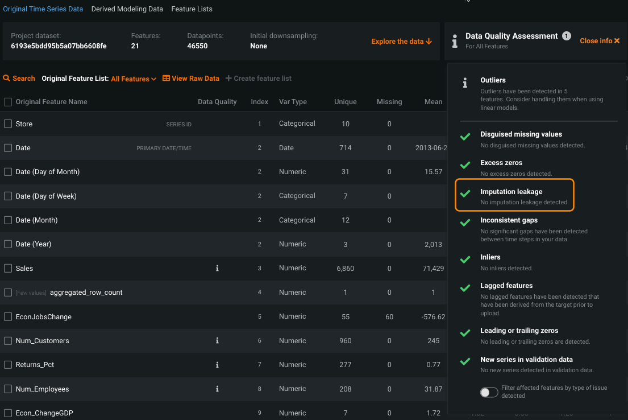Sort by the Missing column header
The width and height of the screenshot is (628, 420).
pyautogui.click(x=389, y=102)
